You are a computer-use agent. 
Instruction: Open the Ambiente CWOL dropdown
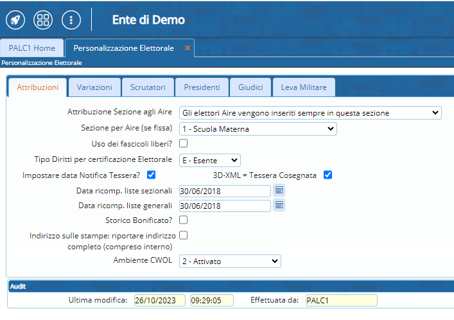coord(229,261)
